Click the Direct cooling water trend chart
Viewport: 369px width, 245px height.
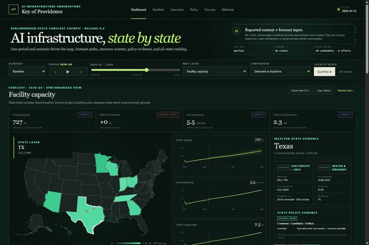(x=220, y=232)
